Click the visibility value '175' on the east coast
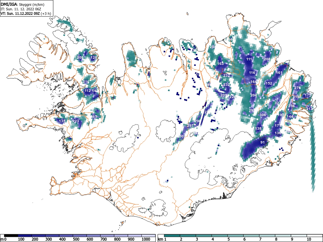The height and width of the screenshot is (242, 323). click(x=308, y=95)
